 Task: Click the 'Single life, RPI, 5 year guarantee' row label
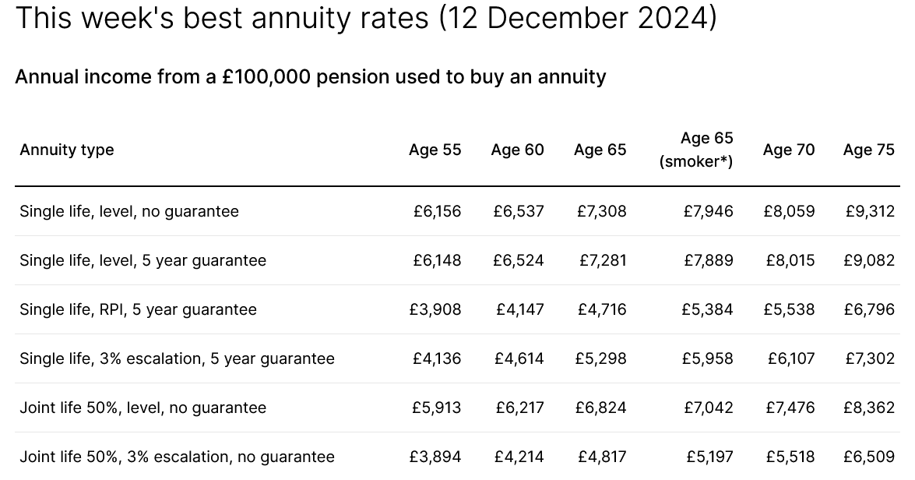[x=138, y=309]
